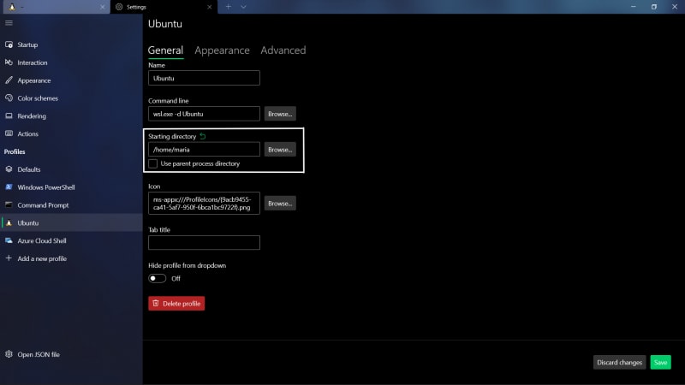Toggle Hide profile from dropdown switch
The height and width of the screenshot is (385, 685).
(157, 279)
